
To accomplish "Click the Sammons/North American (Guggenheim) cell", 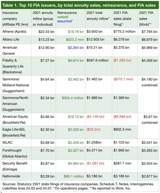I will [16, 104].
